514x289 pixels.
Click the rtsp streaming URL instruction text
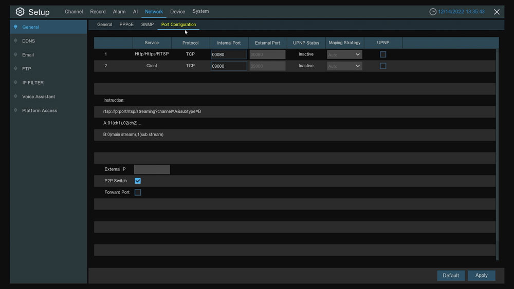point(152,111)
